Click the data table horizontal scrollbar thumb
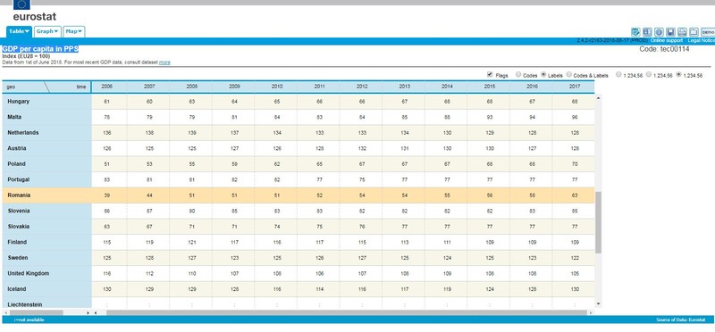 pos(347,313)
